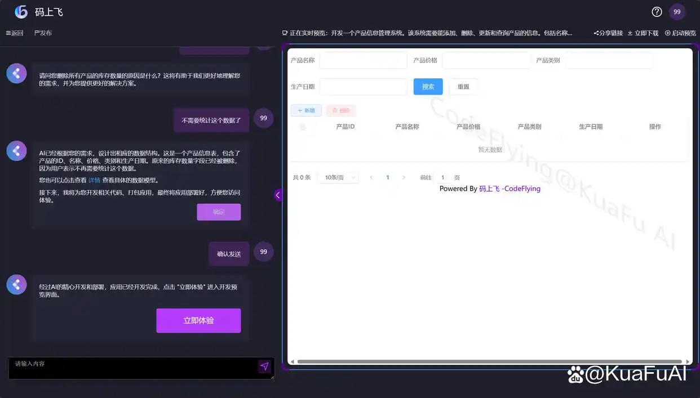The image size is (700, 398).
Task: Click the 码上飞 logo icon top left
Action: 20,11
